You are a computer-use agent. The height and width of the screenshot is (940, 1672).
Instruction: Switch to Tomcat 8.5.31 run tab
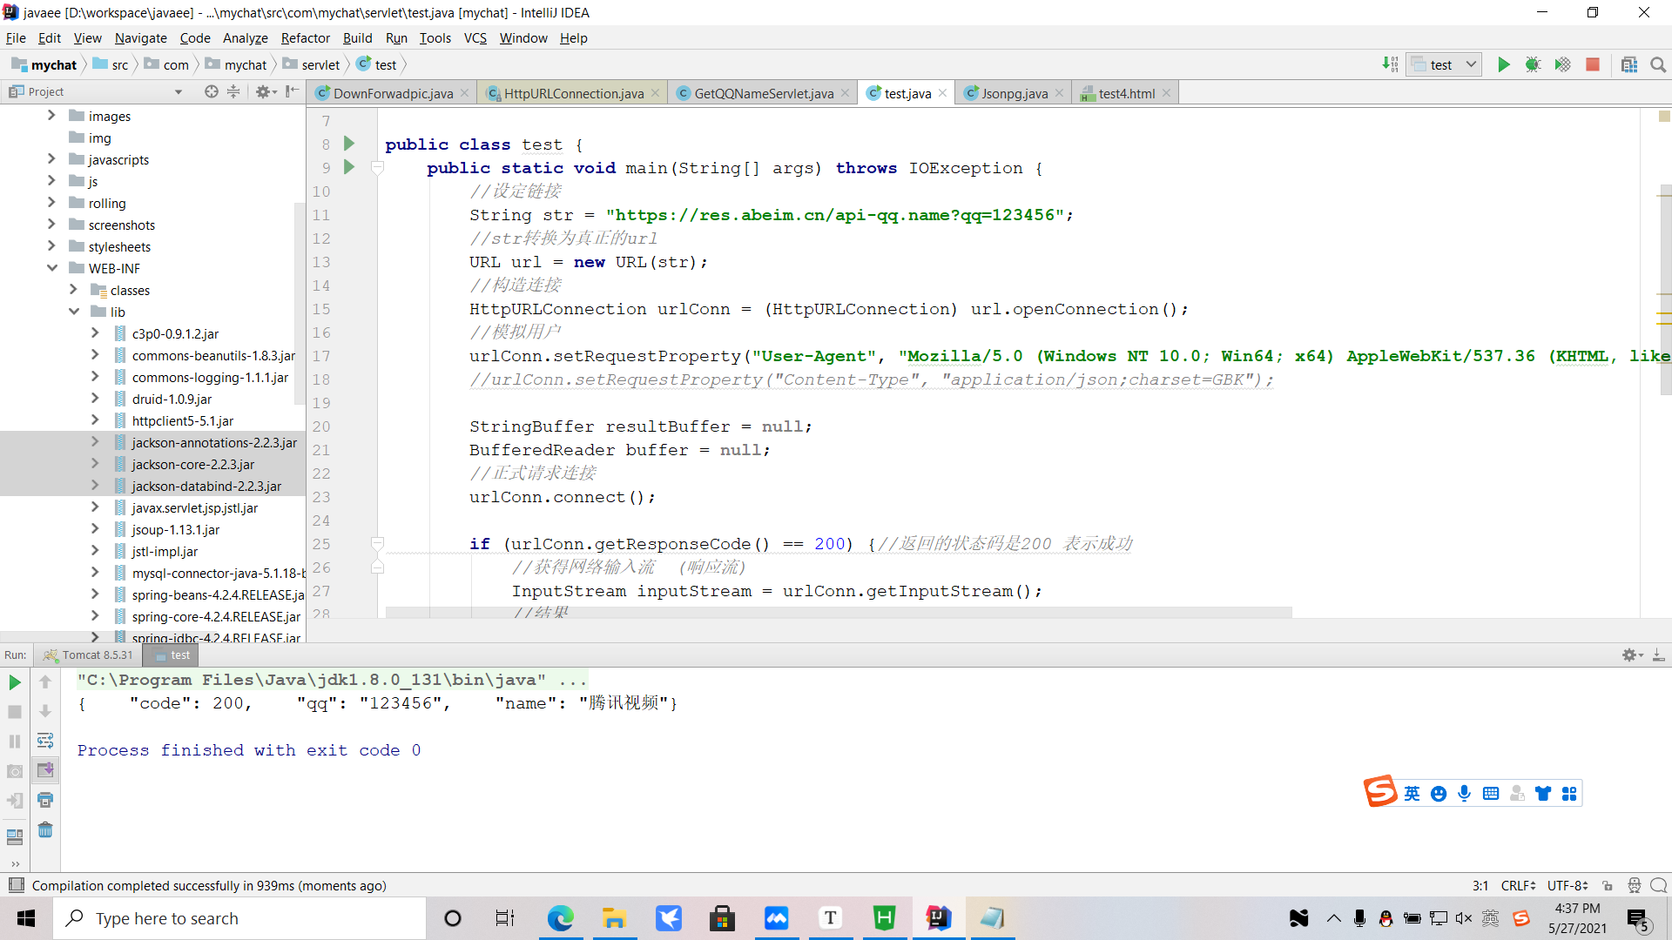click(88, 655)
